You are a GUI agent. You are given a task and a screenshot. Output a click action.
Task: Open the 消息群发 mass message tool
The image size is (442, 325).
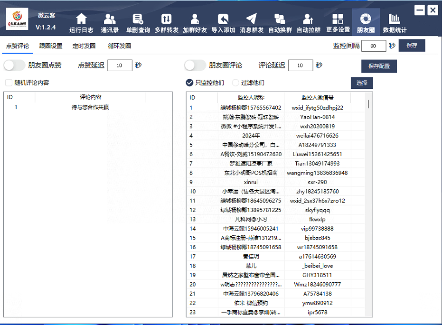pos(252,21)
